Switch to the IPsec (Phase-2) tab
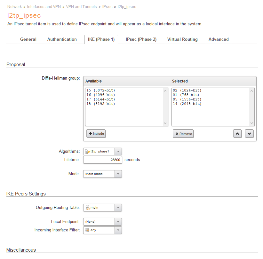 [141, 39]
